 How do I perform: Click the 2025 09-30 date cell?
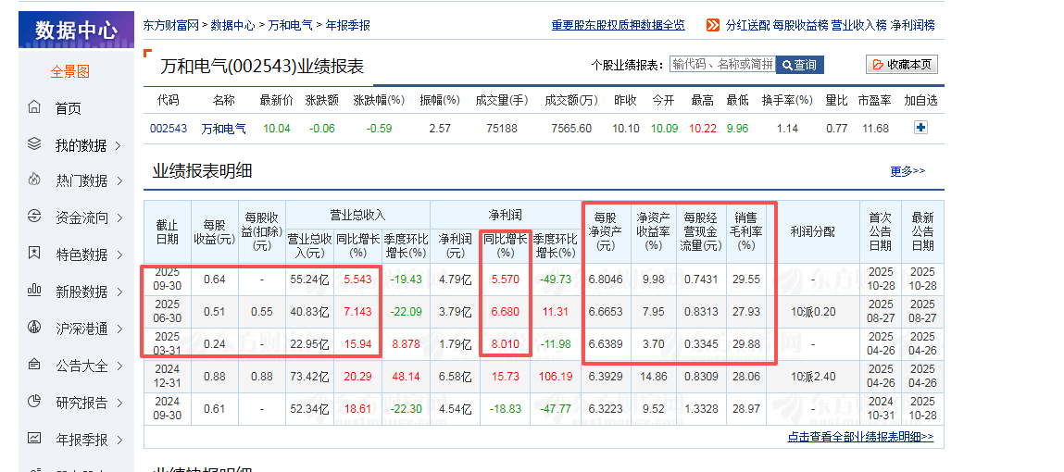pyautogui.click(x=167, y=278)
